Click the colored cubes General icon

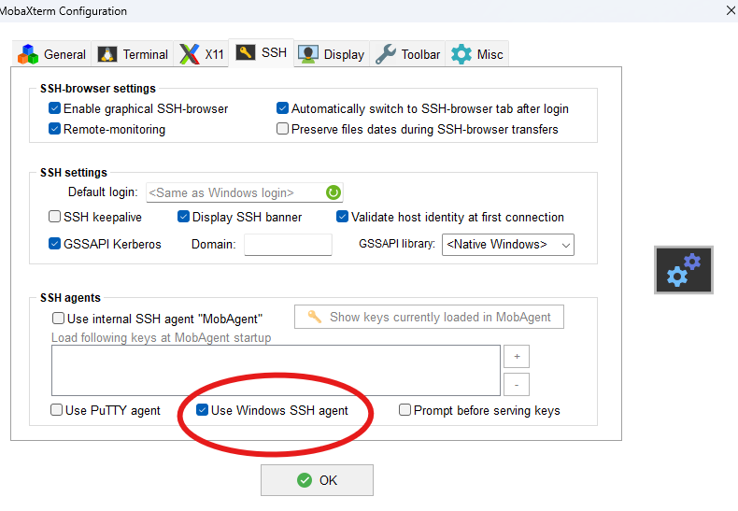(28, 54)
